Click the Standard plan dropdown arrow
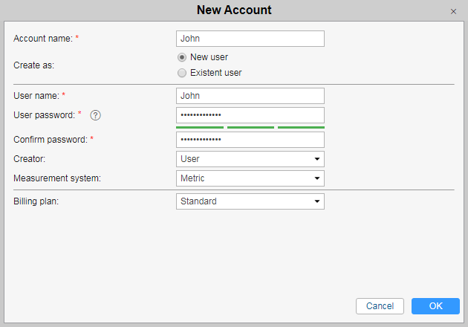 pos(317,201)
